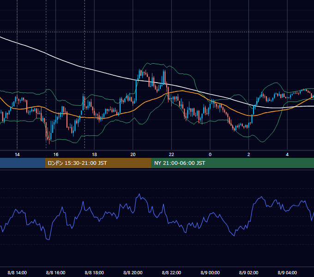Image resolution: width=314 pixels, height=277 pixels.
Task: Click the 8/8 20:00 timestamp label
Action: pos(133,272)
